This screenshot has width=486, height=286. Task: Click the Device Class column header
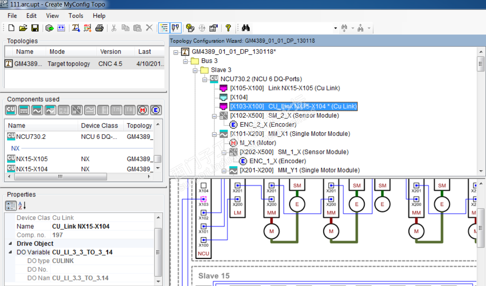point(99,126)
